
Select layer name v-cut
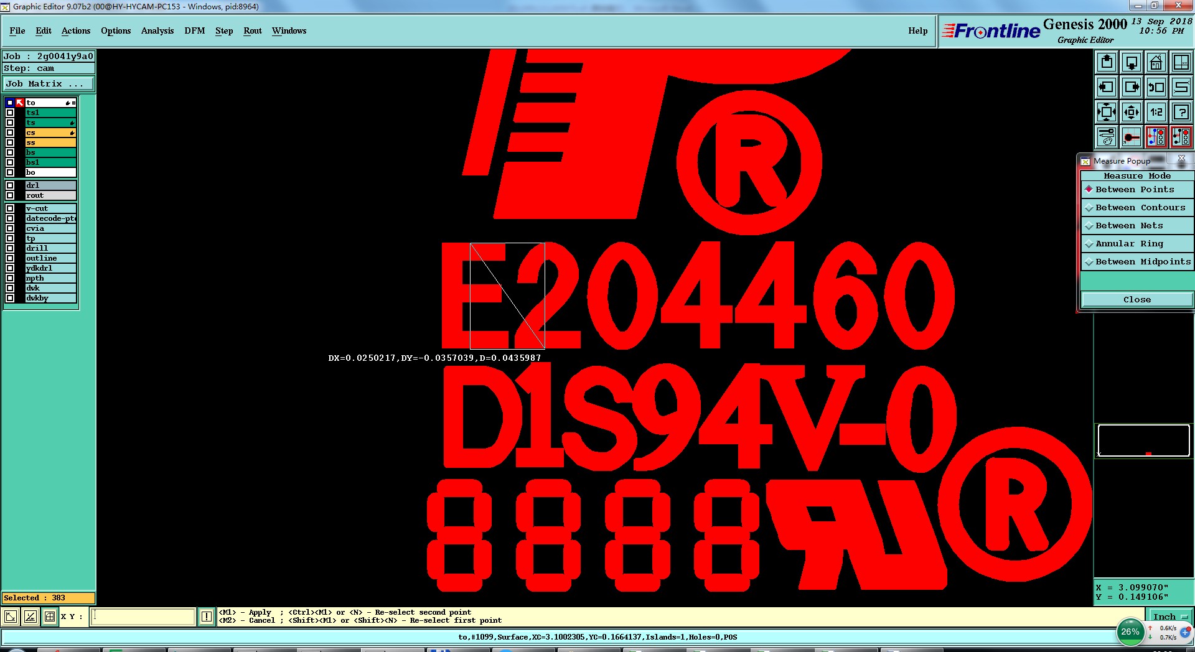(x=50, y=208)
